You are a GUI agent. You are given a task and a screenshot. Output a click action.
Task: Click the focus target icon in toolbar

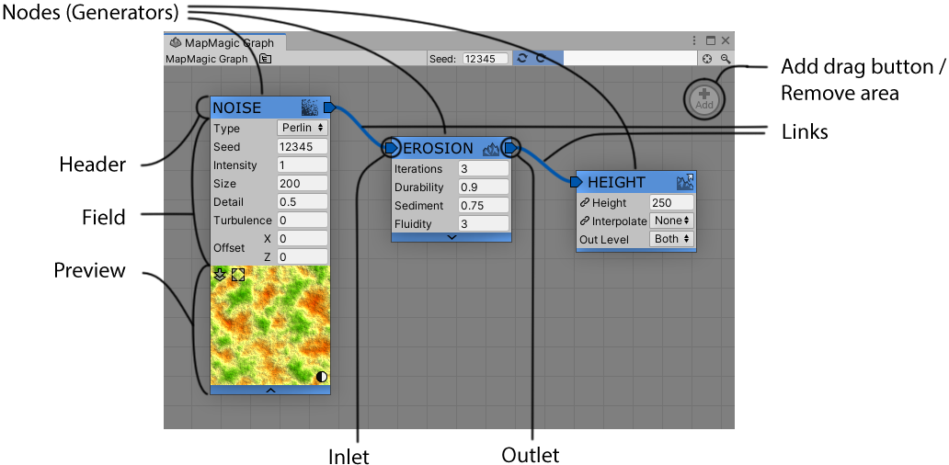[x=707, y=59]
